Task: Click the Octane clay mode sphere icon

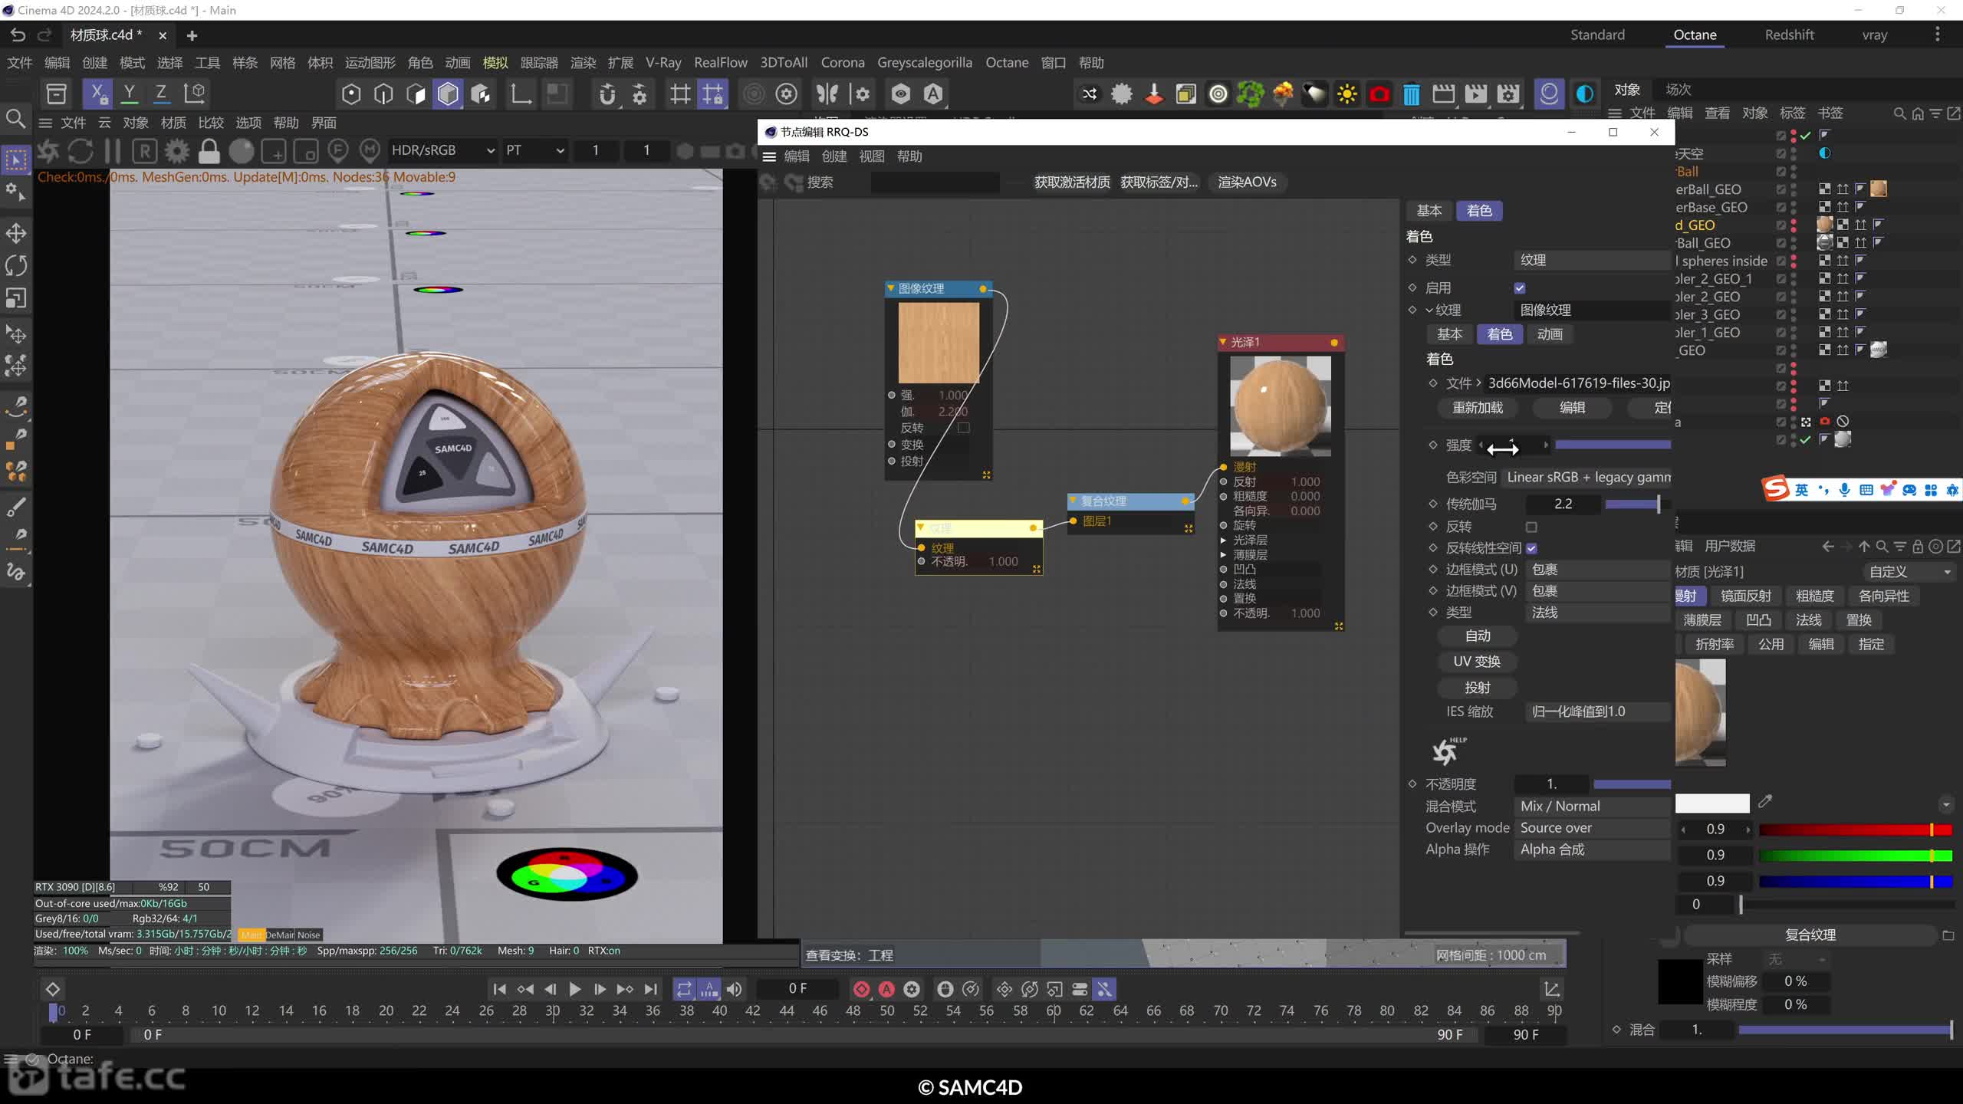Action: (x=242, y=151)
